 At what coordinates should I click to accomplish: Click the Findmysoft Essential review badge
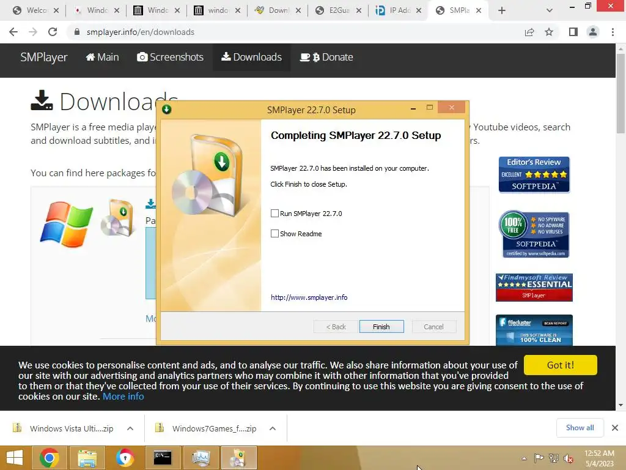(x=534, y=288)
